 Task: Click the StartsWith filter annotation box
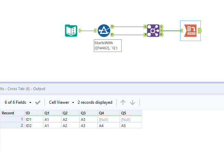[108, 46]
